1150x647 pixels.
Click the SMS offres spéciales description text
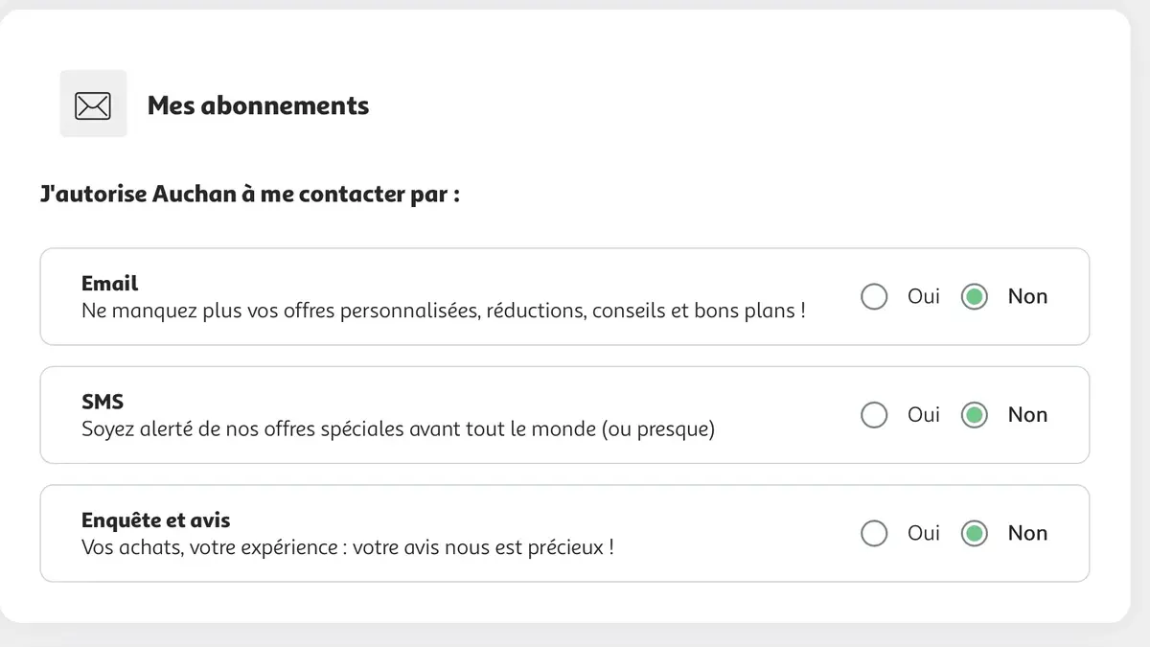(x=399, y=428)
